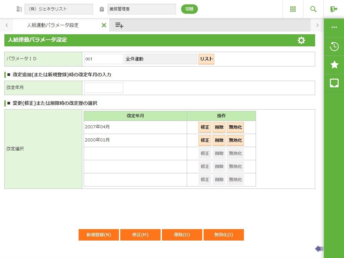Close the 人給連動パラメータ設定 tab
Image resolution: width=344 pixels, height=258 pixels.
pos(104,25)
